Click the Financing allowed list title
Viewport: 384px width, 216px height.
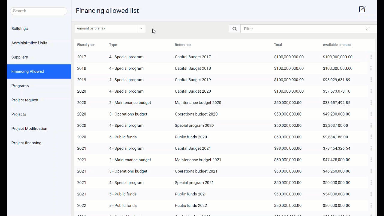(x=107, y=10)
